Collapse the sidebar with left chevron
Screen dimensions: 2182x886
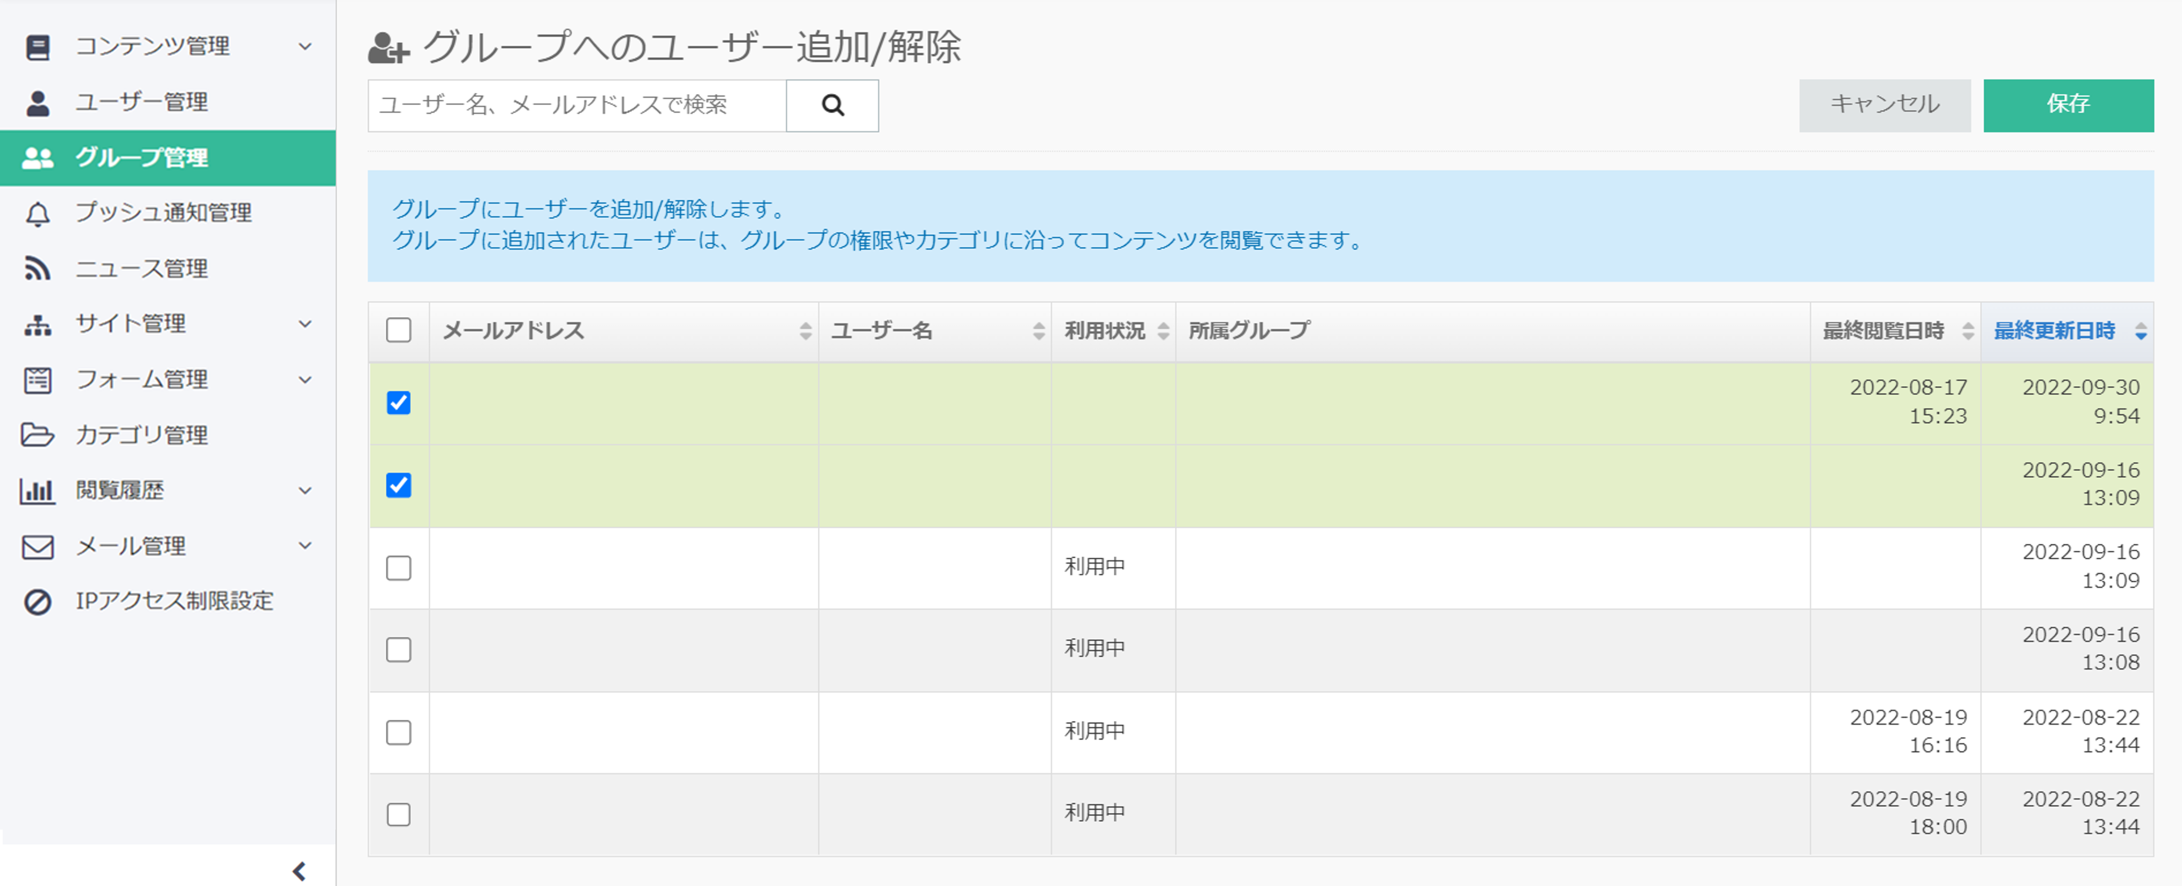click(x=299, y=870)
